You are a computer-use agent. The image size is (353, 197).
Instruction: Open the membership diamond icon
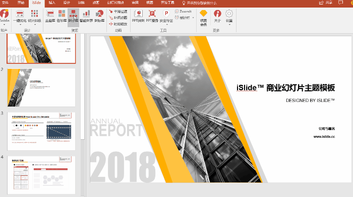[x=203, y=14]
